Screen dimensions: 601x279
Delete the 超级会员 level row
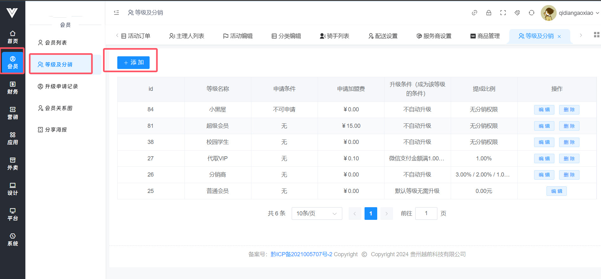coord(569,126)
